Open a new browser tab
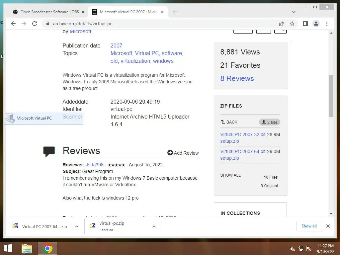The width and height of the screenshot is (340, 255). (175, 12)
